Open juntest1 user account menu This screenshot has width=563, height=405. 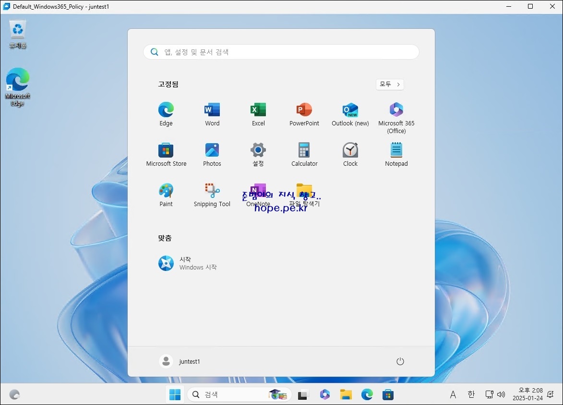pos(180,361)
